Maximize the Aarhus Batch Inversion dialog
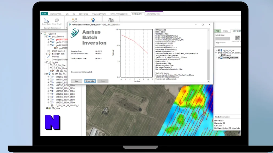 203,25
